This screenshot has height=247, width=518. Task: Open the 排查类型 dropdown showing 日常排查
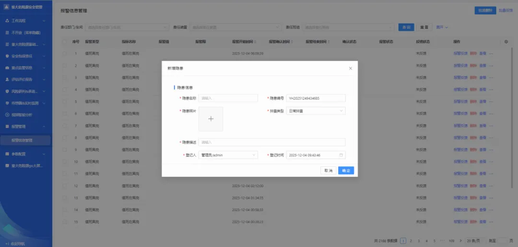click(316, 111)
